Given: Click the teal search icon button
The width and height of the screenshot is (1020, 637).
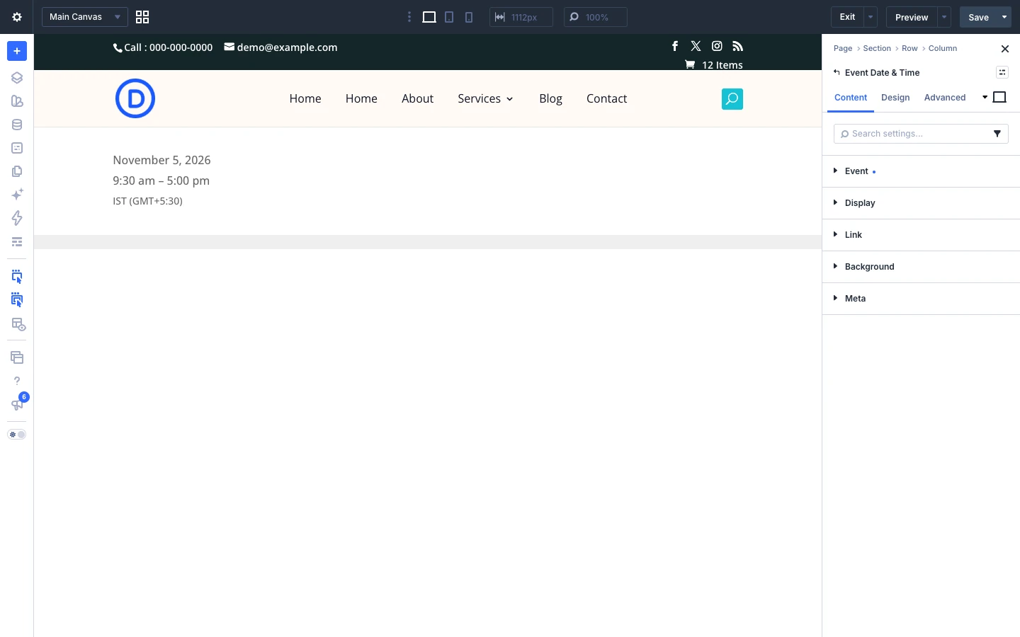Looking at the screenshot, I should coord(732,99).
